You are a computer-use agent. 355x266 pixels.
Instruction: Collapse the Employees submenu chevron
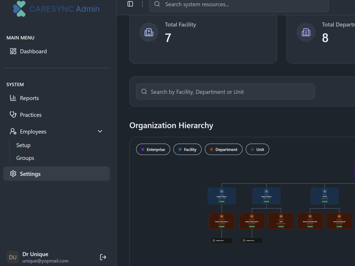tap(100, 131)
